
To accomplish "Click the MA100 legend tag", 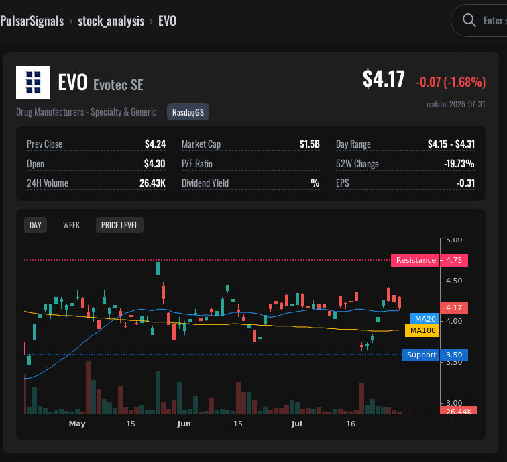I will coord(422,330).
